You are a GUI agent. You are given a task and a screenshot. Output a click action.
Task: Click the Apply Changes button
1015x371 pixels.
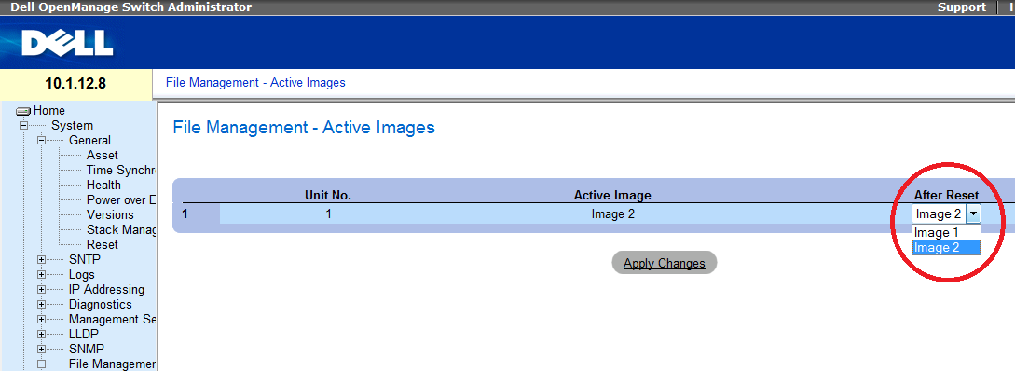pyautogui.click(x=665, y=263)
